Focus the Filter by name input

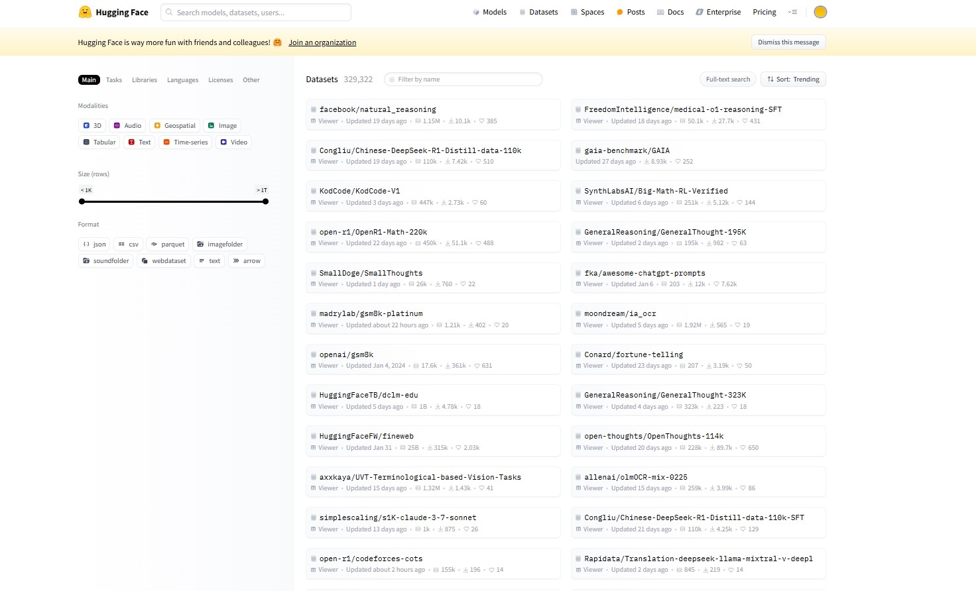point(463,80)
